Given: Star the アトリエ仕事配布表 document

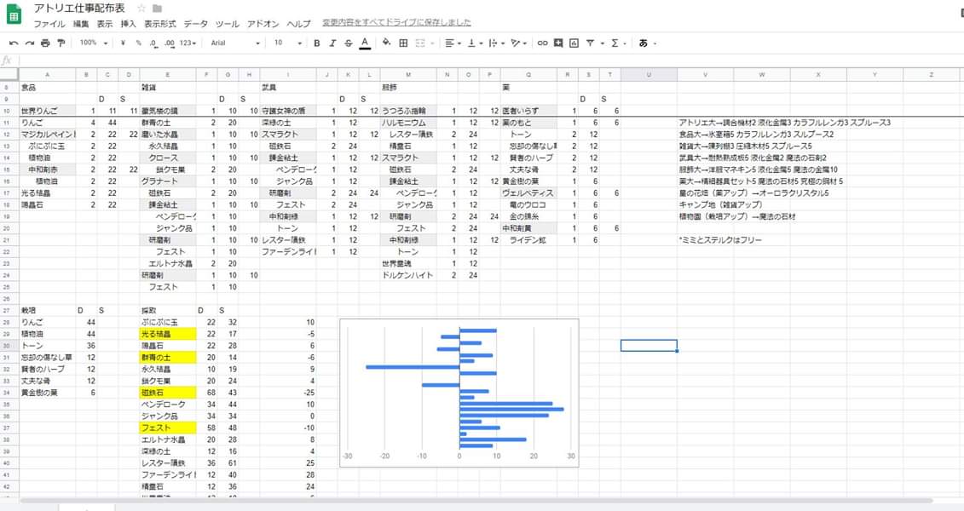Looking at the screenshot, I should pyautogui.click(x=141, y=9).
